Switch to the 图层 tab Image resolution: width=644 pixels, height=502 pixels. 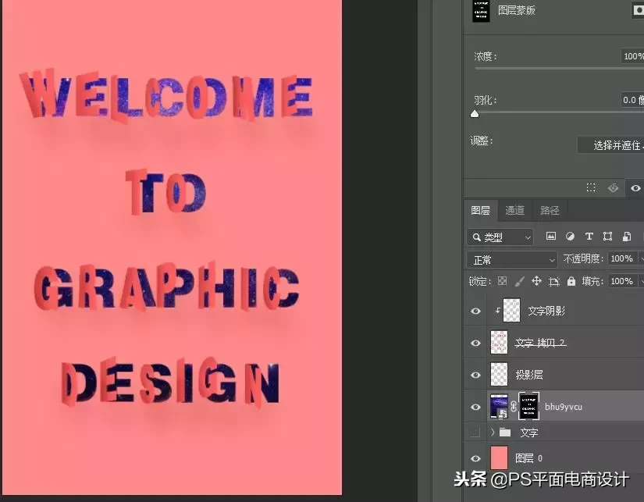(x=481, y=211)
